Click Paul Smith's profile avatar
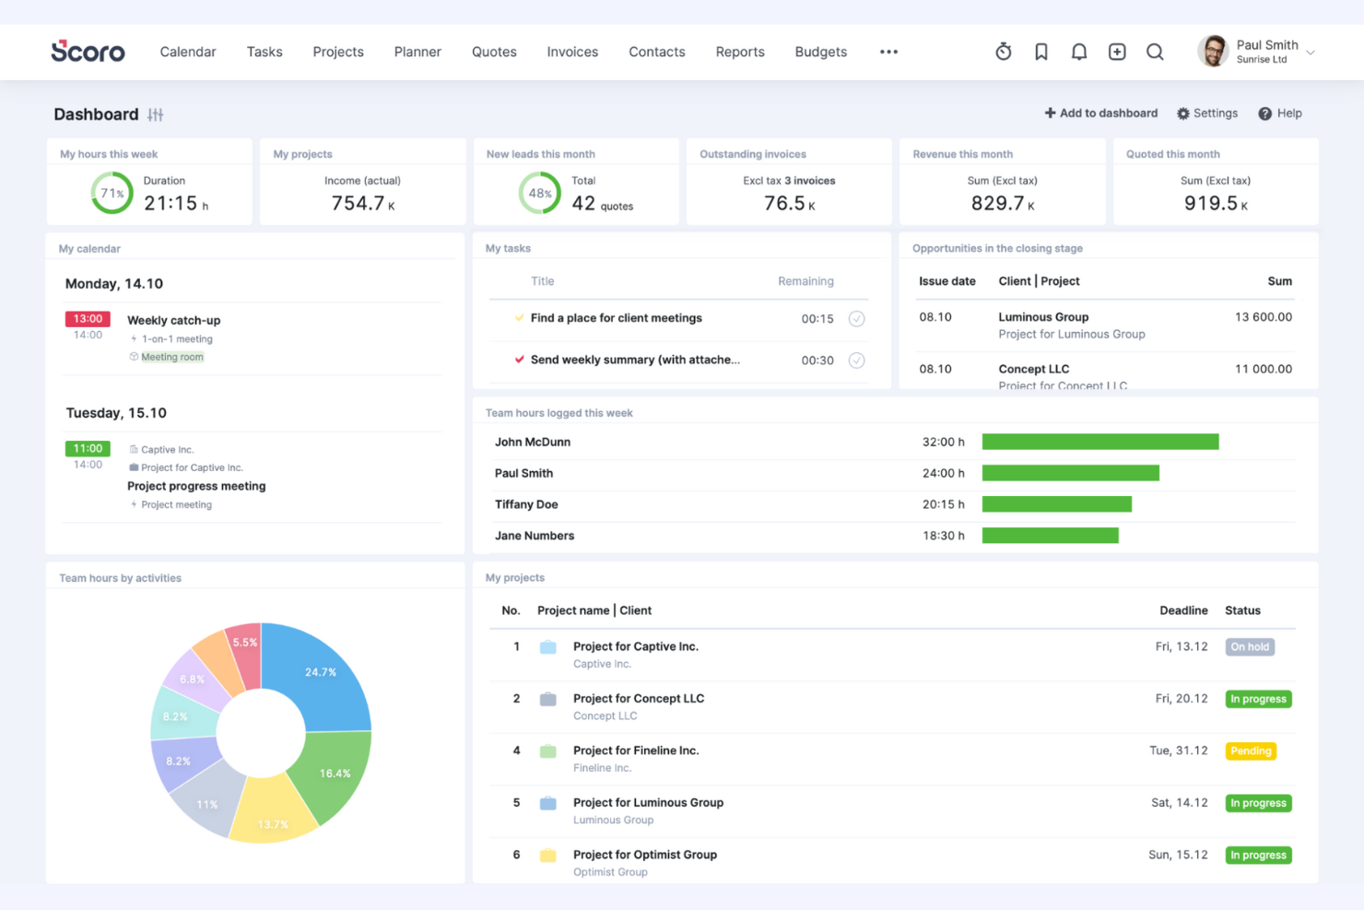The width and height of the screenshot is (1364, 910). [1213, 52]
